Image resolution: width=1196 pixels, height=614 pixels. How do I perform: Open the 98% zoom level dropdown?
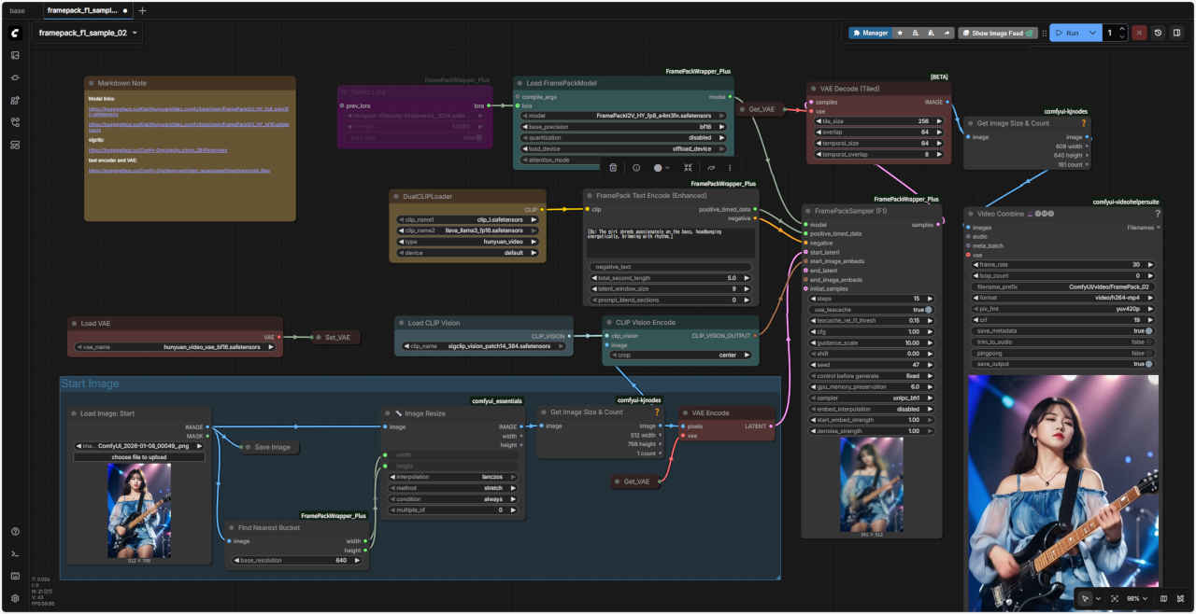[x=1135, y=598]
